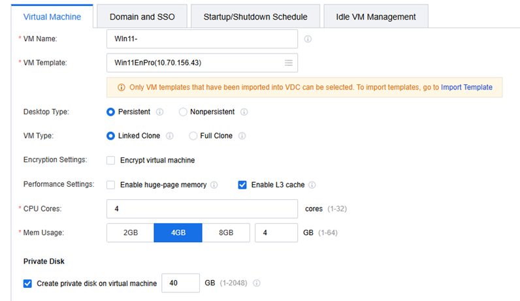Select the Nonpersistent desktop type

(x=184, y=112)
